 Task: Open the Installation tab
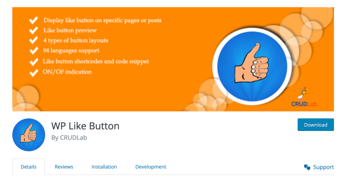104,167
